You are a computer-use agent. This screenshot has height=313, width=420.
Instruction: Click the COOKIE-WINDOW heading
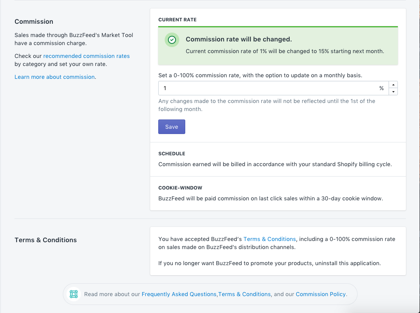tap(180, 188)
